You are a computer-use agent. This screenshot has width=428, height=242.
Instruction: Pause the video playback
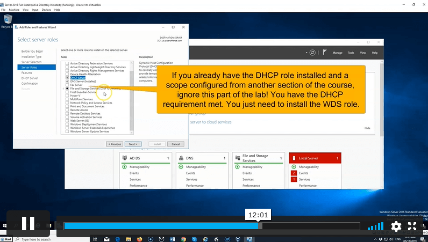[x=28, y=225]
